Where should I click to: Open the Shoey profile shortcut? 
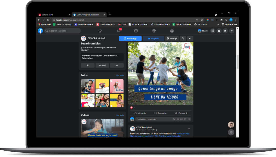click(203, 31)
